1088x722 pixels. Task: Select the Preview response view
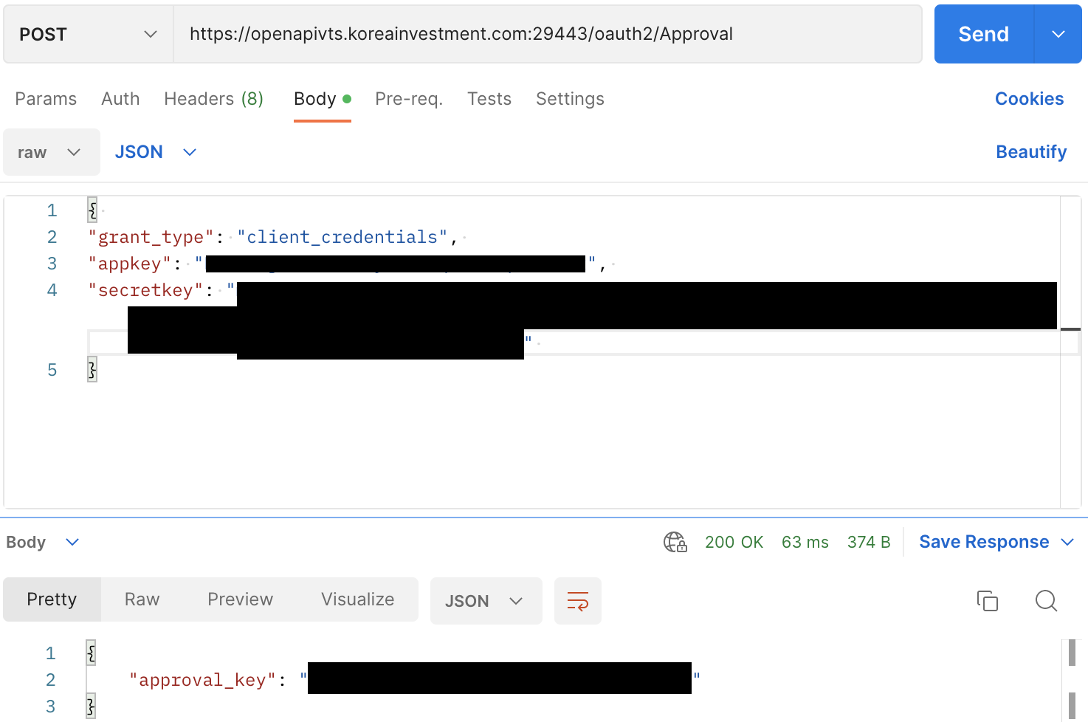pyautogui.click(x=240, y=599)
